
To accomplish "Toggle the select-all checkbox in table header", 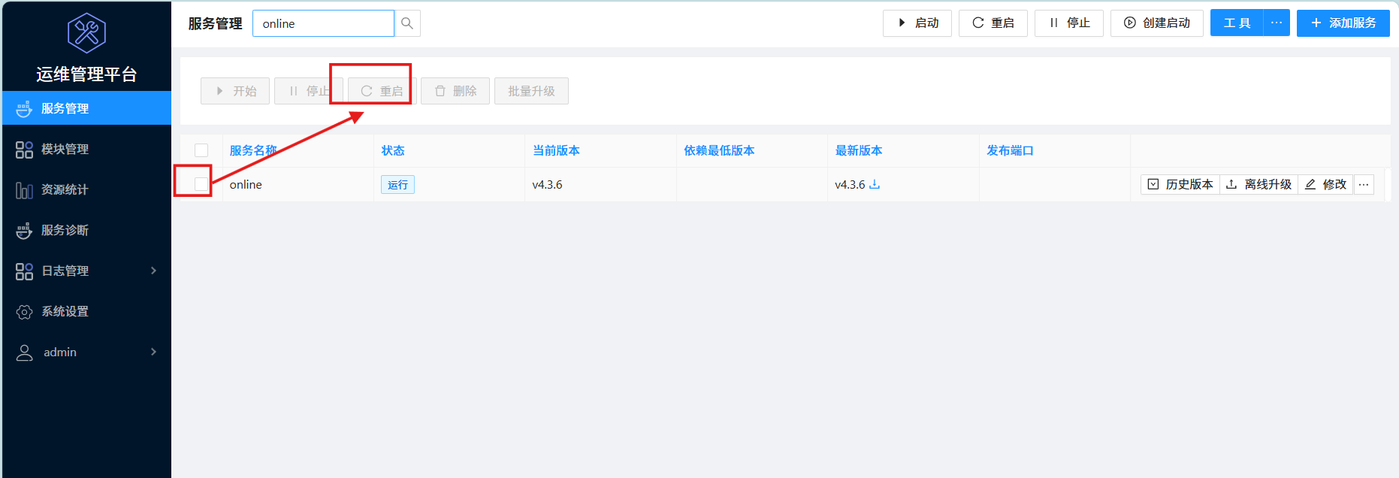I will coord(201,150).
